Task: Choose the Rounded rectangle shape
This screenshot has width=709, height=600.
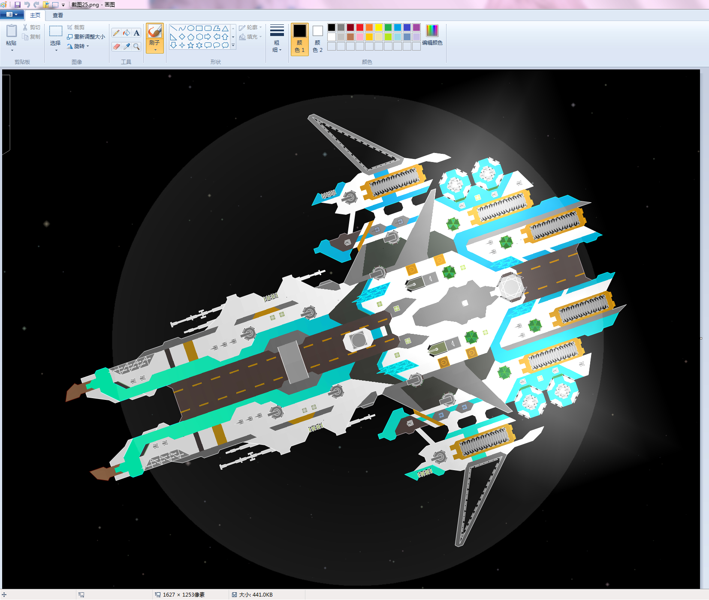Action: click(x=208, y=28)
